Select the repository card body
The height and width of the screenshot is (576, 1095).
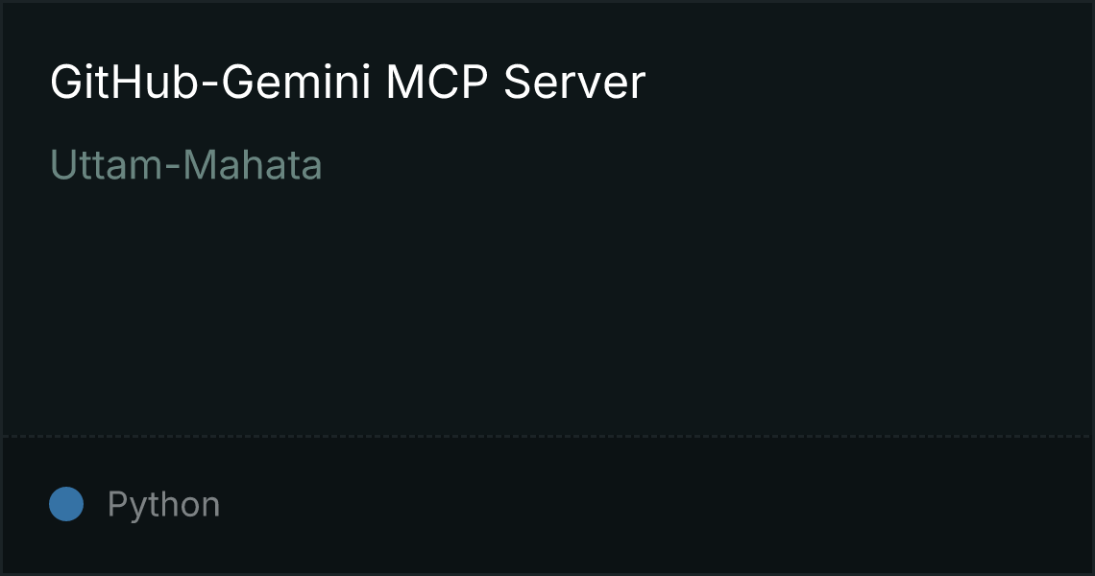coord(547,219)
